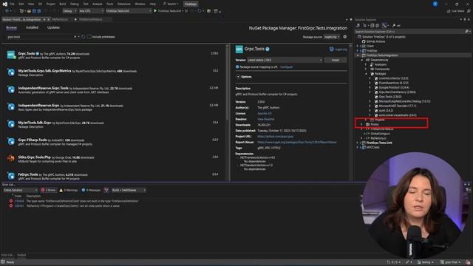Open NuGet package source settings gear
This screenshot has width=473, height=266.
[345, 37]
